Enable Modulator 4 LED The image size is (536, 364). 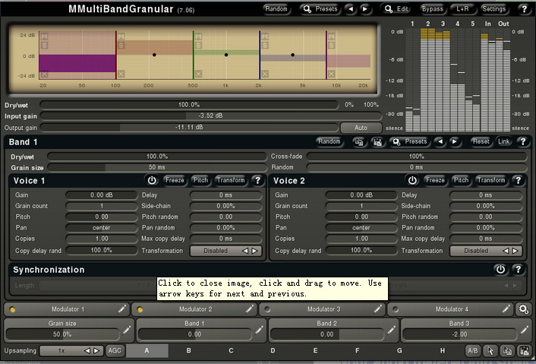click(x=396, y=309)
